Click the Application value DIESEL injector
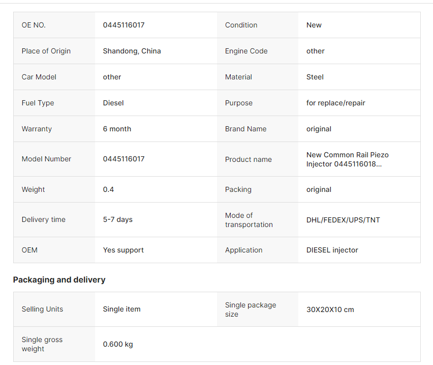This screenshot has width=433, height=365. tap(332, 250)
